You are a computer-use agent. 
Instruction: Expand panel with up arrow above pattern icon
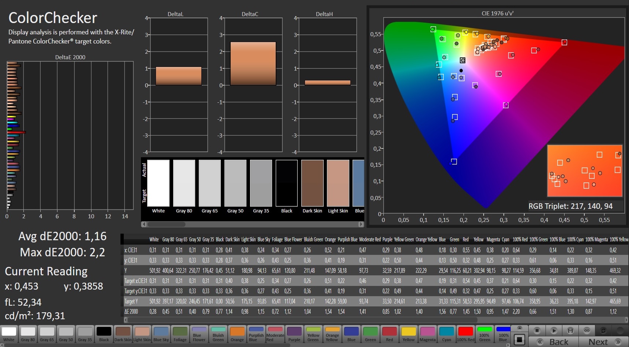point(519,328)
